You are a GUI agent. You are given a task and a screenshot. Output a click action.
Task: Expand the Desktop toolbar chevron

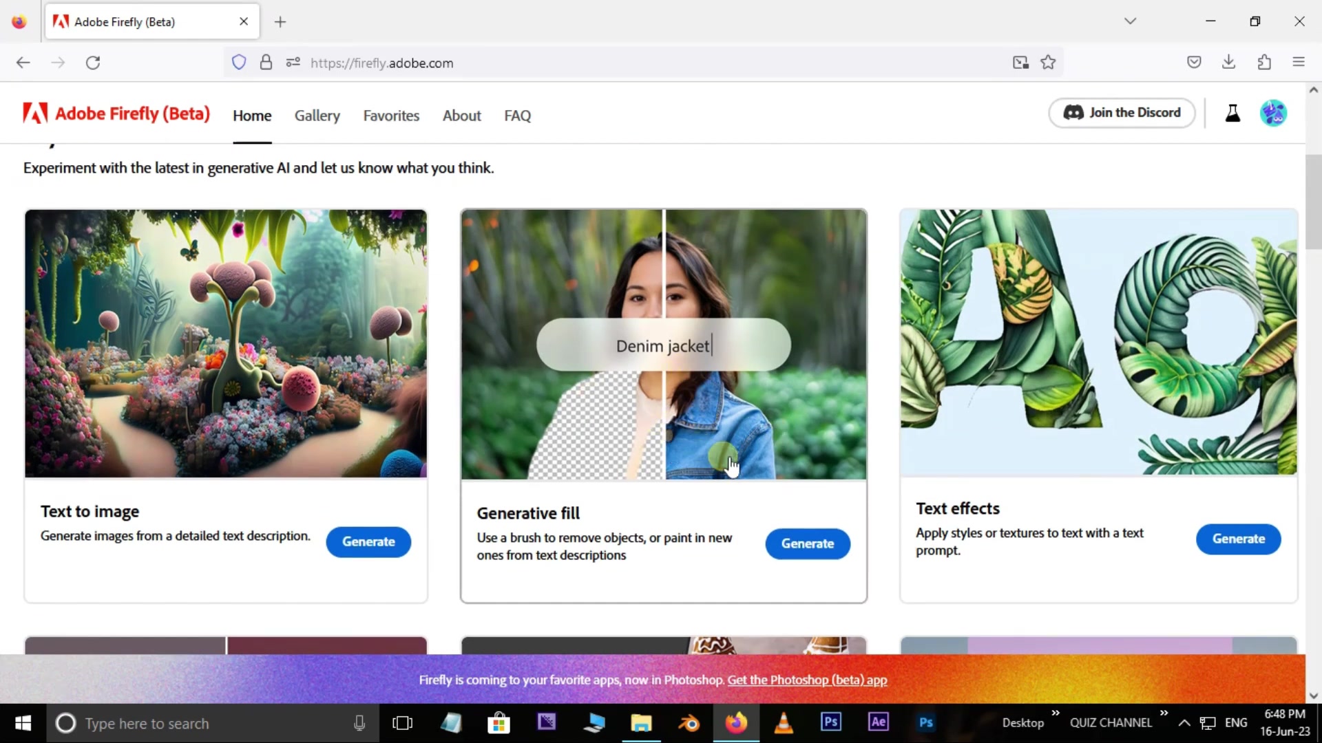pyautogui.click(x=1056, y=713)
